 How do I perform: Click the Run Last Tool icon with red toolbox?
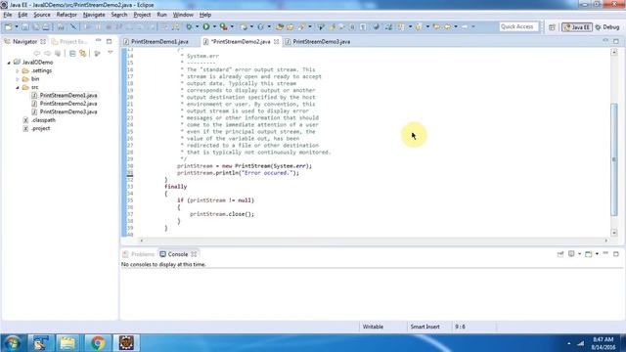(x=224, y=26)
